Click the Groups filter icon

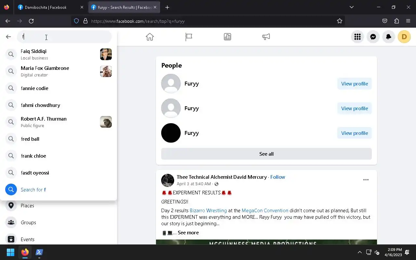(x=11, y=222)
